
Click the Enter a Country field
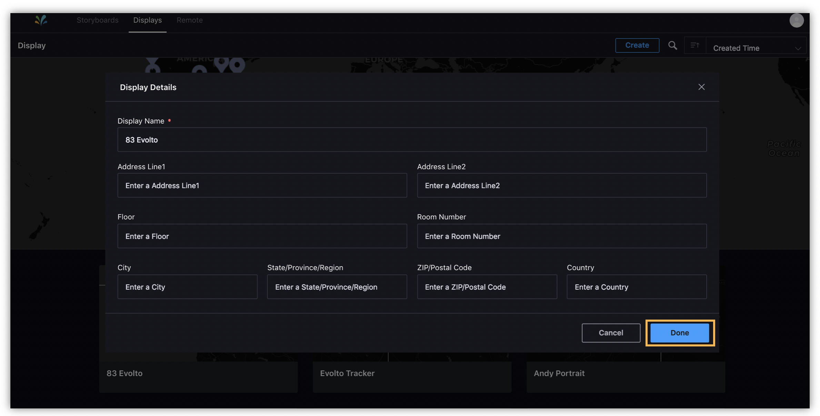click(636, 287)
